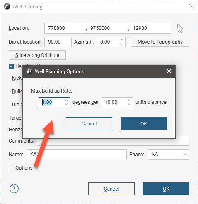The width and height of the screenshot is (198, 204).
Task: Open the help question mark icon
Action: [14, 189]
